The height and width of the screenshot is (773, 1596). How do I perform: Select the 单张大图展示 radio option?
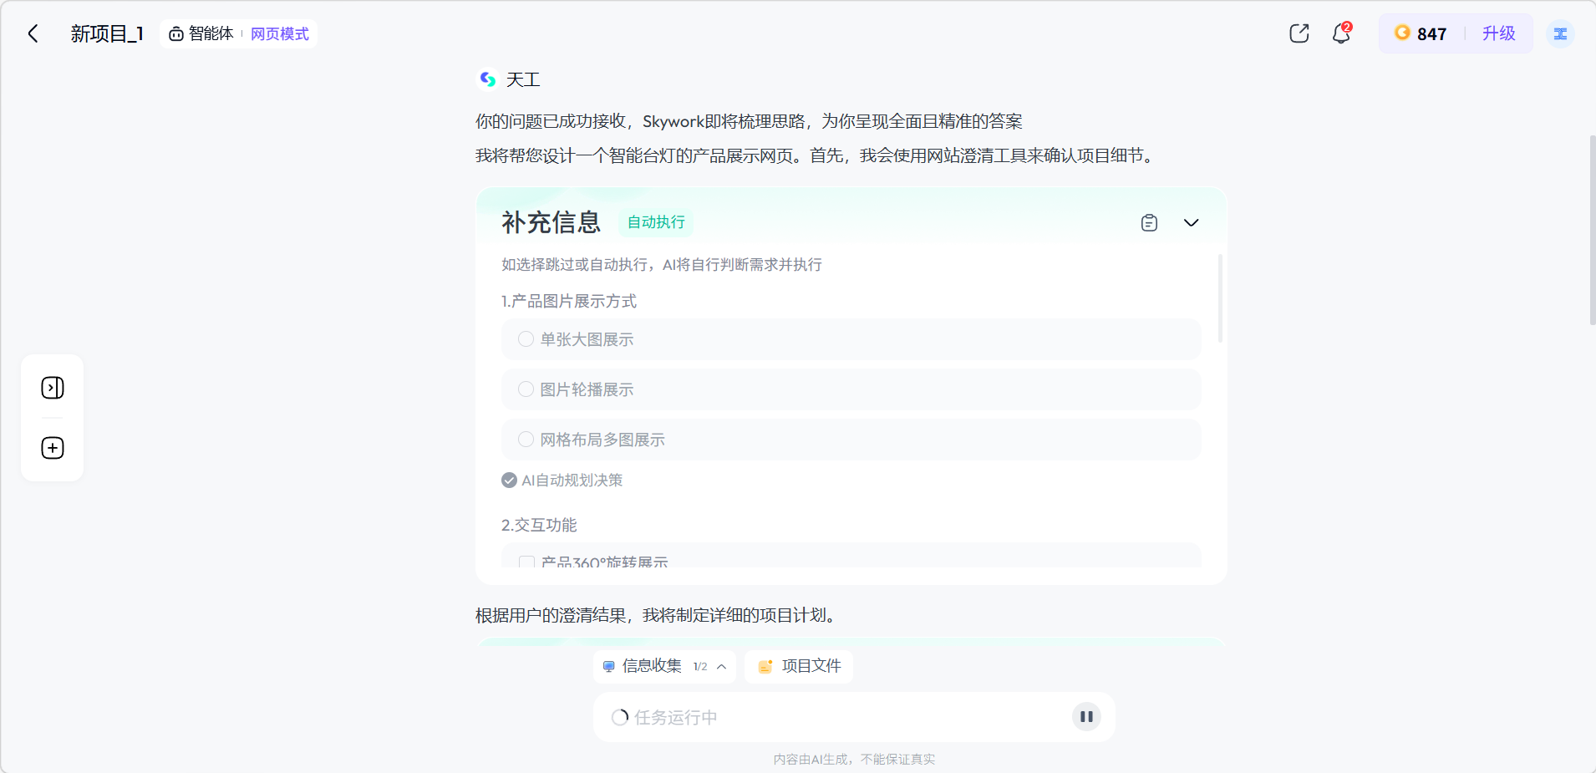(526, 339)
